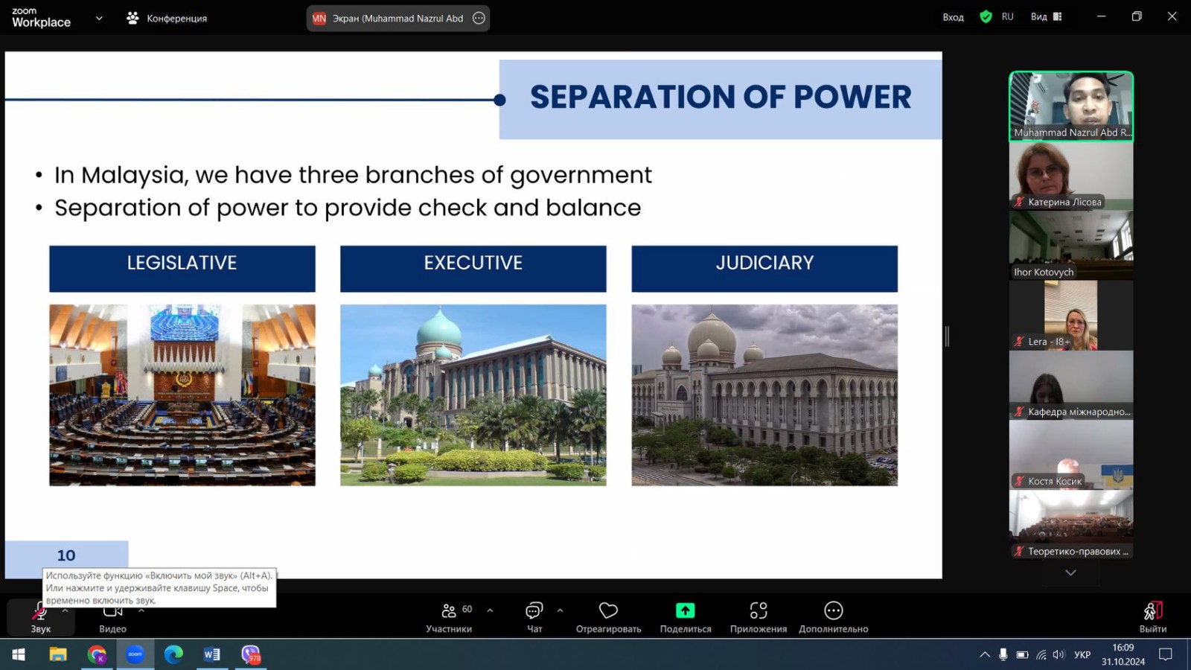Click the Вход sign-in link
Screen dimensions: 1191x670
coord(953,16)
